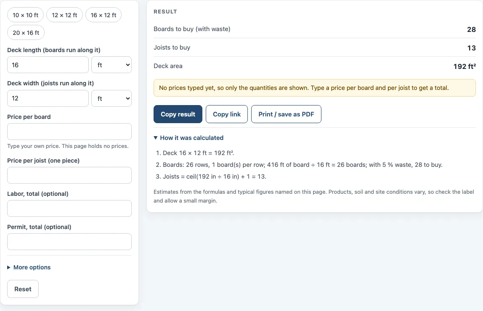Click the 'Estimates from the formulas' disclaimer
The height and width of the screenshot is (311, 483).
coord(314,196)
